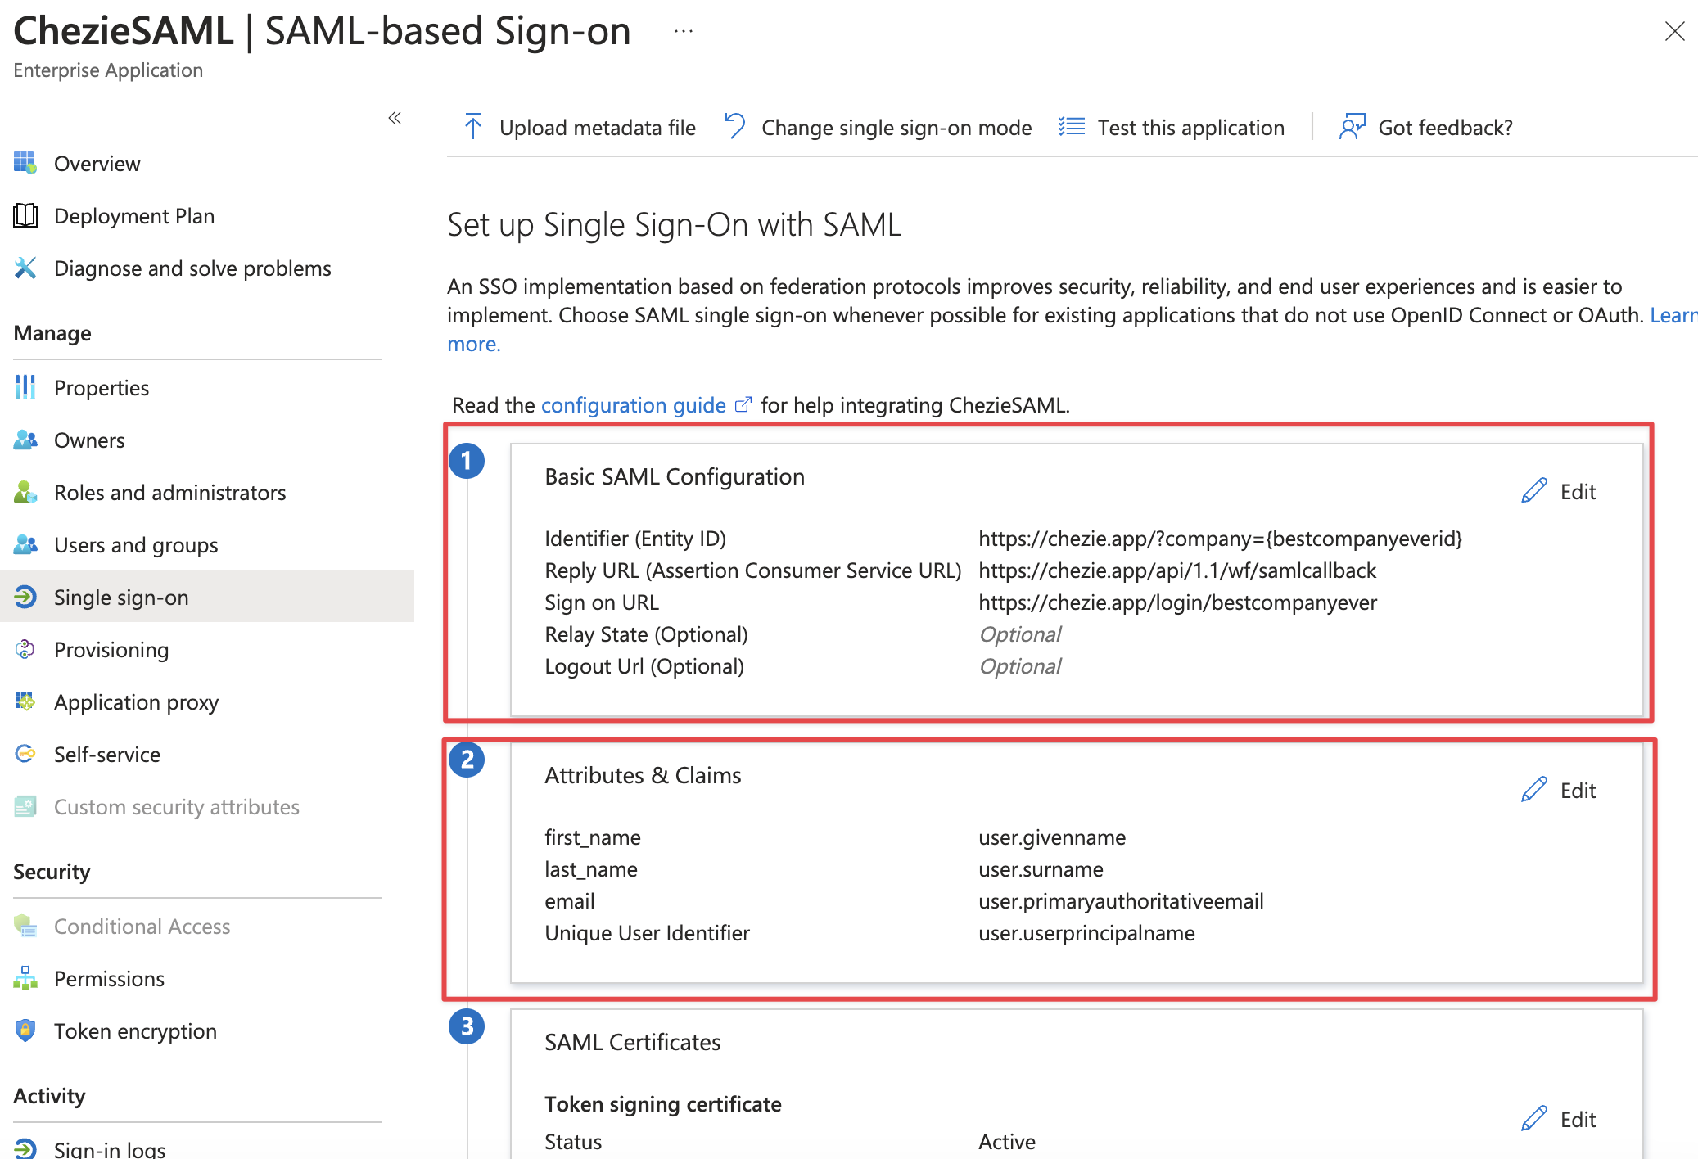Viewport: 1698px width, 1159px height.
Task: Click the Token encryption shield icon
Action: 25,1030
